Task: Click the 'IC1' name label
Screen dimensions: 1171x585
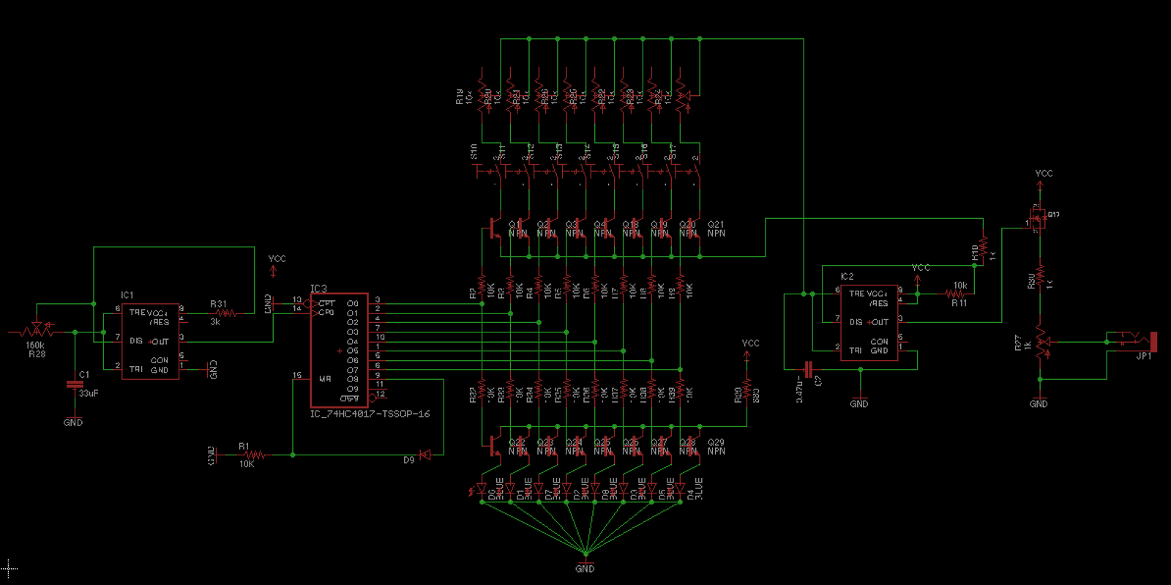Action: pyautogui.click(x=127, y=295)
